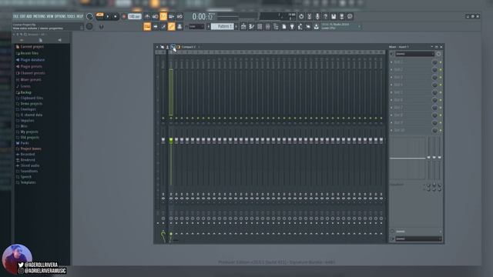The image size is (493, 277).
Task: Select the Demo projects folder
Action: coord(29,104)
